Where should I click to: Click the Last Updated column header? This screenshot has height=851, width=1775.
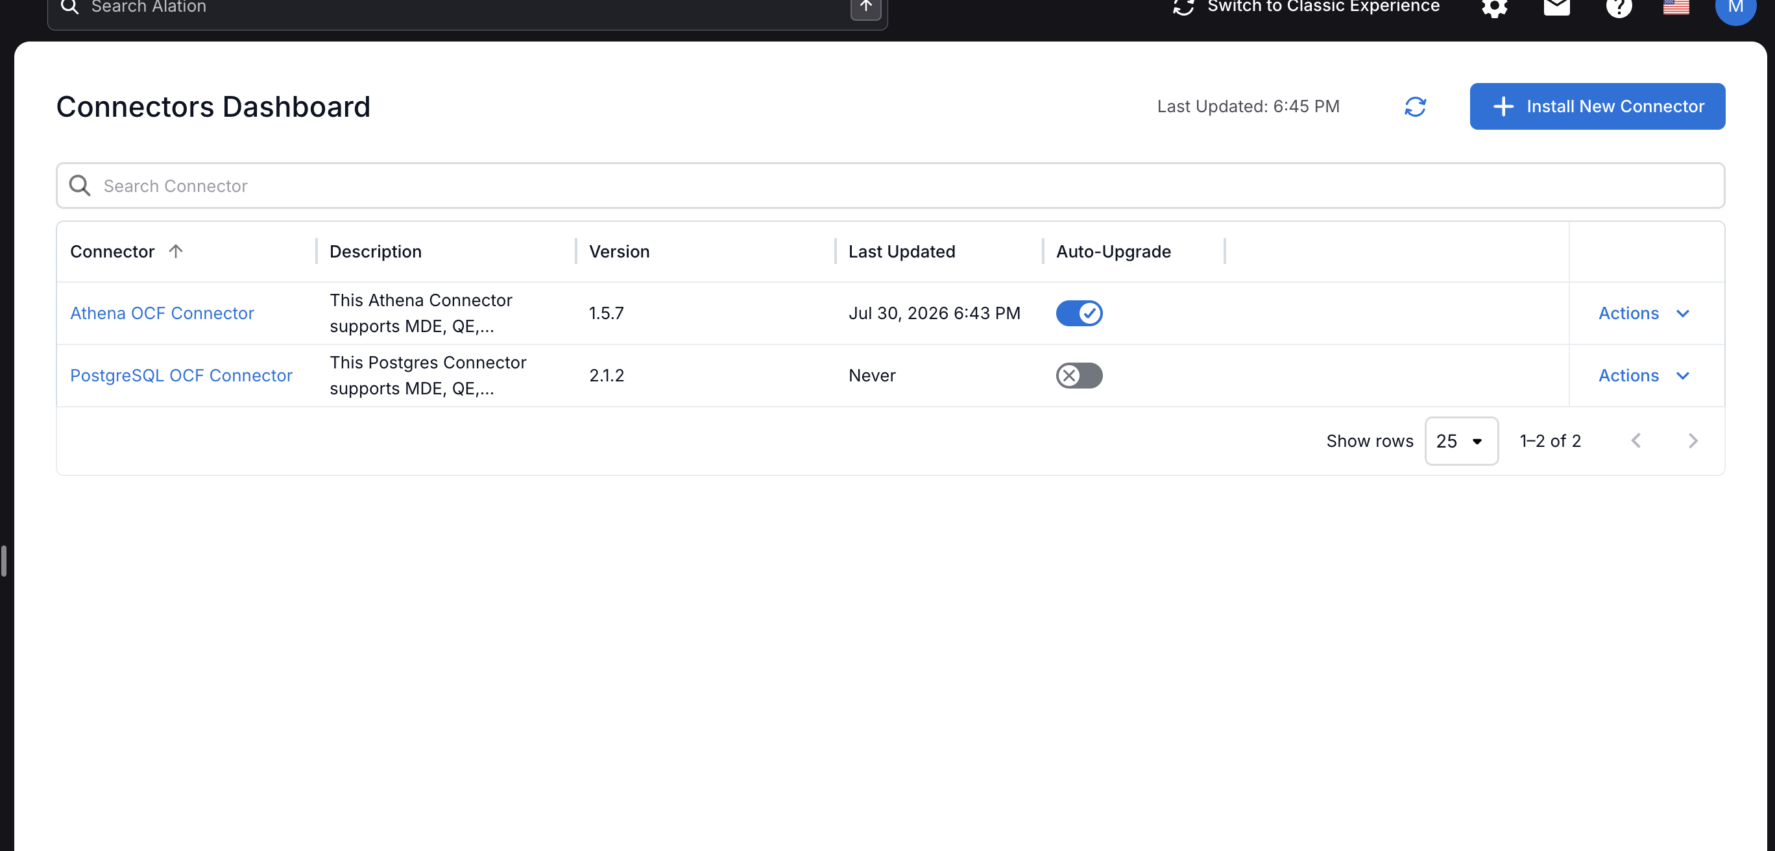(x=901, y=252)
